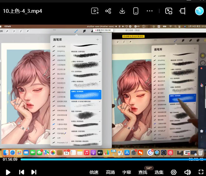Enable picture-in-picture mini window icon
Screen dimensions: 206x176
[x=169, y=11]
